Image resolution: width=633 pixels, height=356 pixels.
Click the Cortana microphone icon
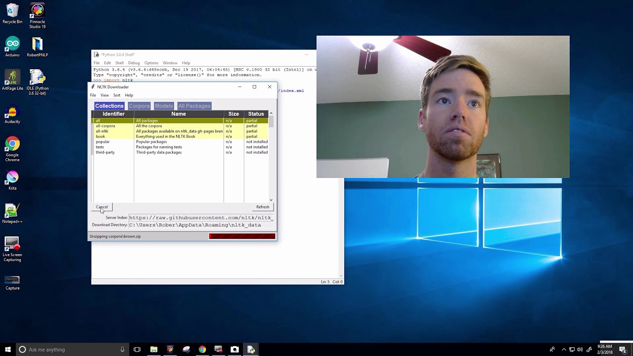122,350
